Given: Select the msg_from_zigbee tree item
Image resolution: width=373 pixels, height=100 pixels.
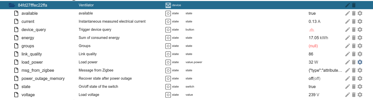Looking at the screenshot, I should tap(38, 70).
